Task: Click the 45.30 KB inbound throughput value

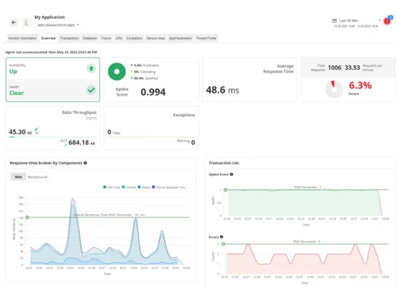Action: (x=20, y=132)
